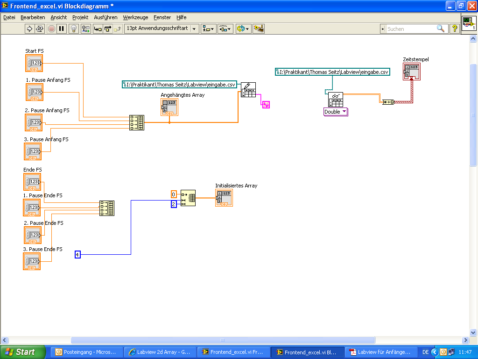The image size is (478, 359).
Task: Open the font dropdown 13pt Anwendungsschriftart
Action: pos(162,29)
